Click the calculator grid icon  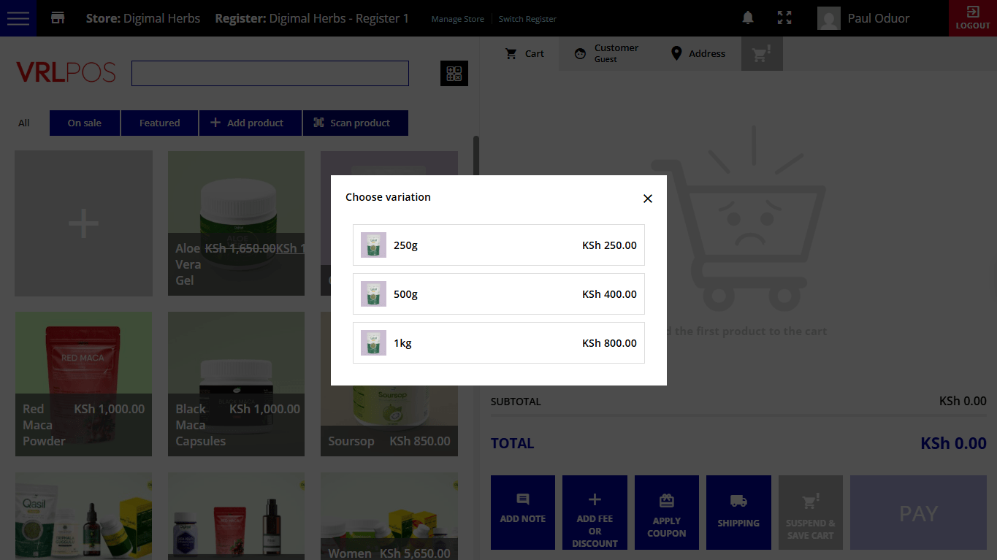tap(454, 74)
